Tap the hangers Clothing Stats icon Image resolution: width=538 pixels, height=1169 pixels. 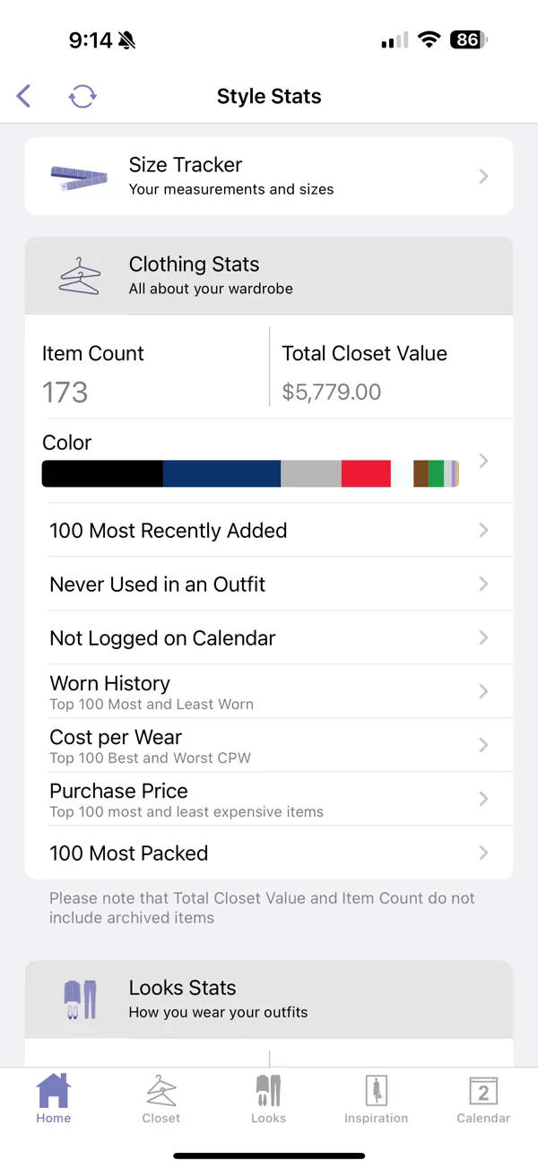(x=81, y=275)
